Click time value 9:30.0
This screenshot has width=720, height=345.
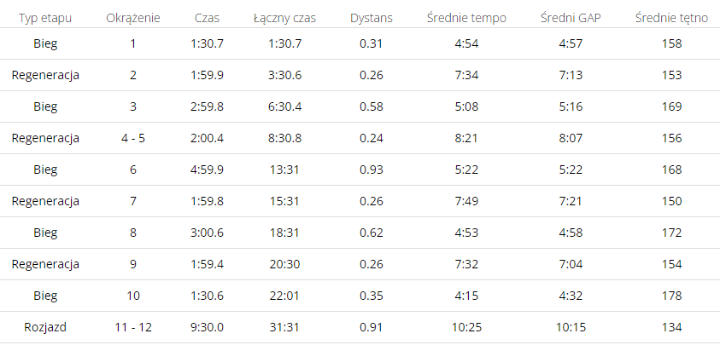[x=207, y=328]
